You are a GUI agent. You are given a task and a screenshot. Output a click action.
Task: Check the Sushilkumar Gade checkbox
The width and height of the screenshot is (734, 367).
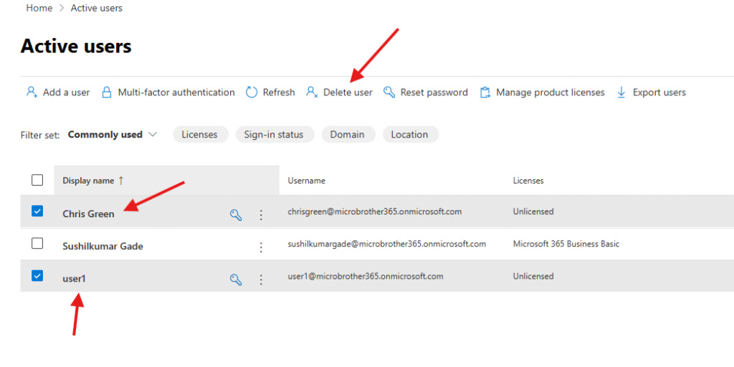(x=38, y=244)
